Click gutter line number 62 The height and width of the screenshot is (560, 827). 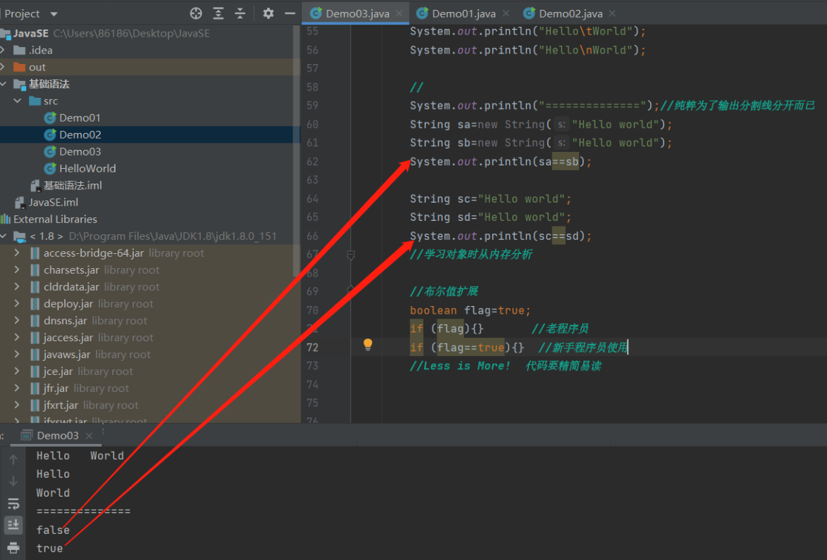point(312,161)
